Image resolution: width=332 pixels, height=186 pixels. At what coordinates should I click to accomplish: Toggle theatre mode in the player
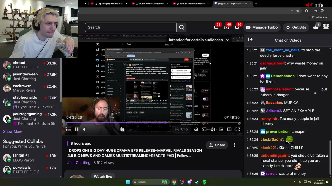point(229,129)
